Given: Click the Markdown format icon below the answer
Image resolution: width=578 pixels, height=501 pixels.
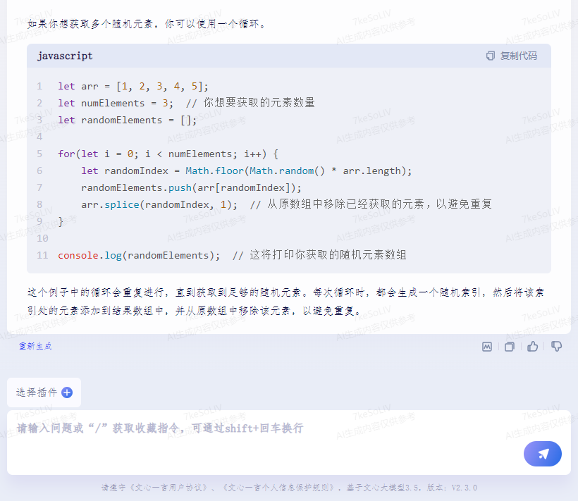Looking at the screenshot, I should point(486,346).
